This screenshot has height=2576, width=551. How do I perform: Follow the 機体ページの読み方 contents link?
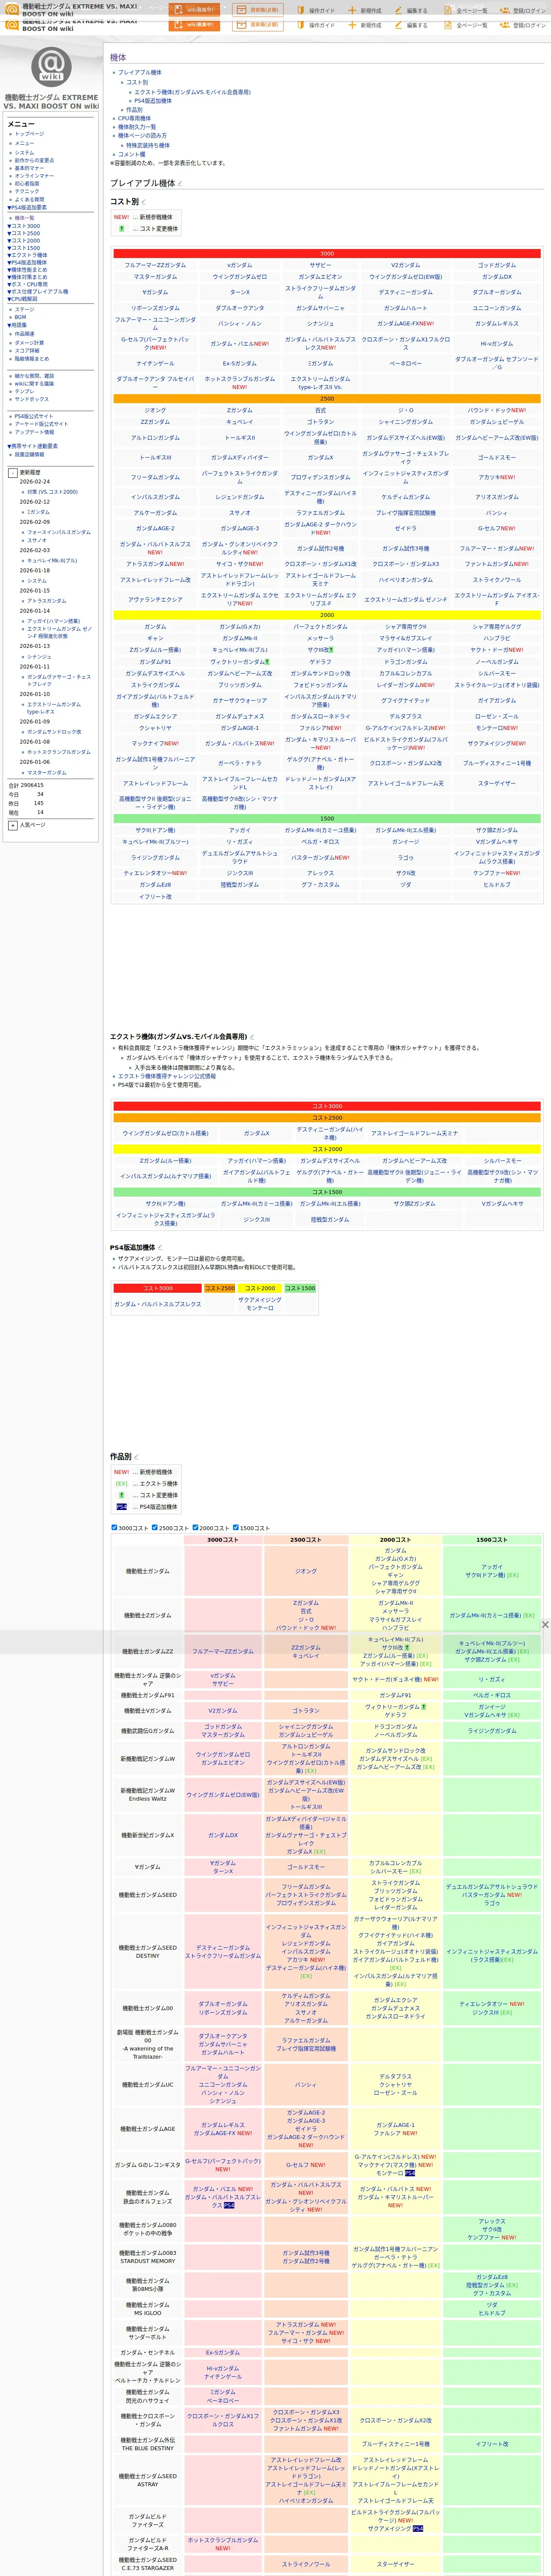click(x=142, y=136)
